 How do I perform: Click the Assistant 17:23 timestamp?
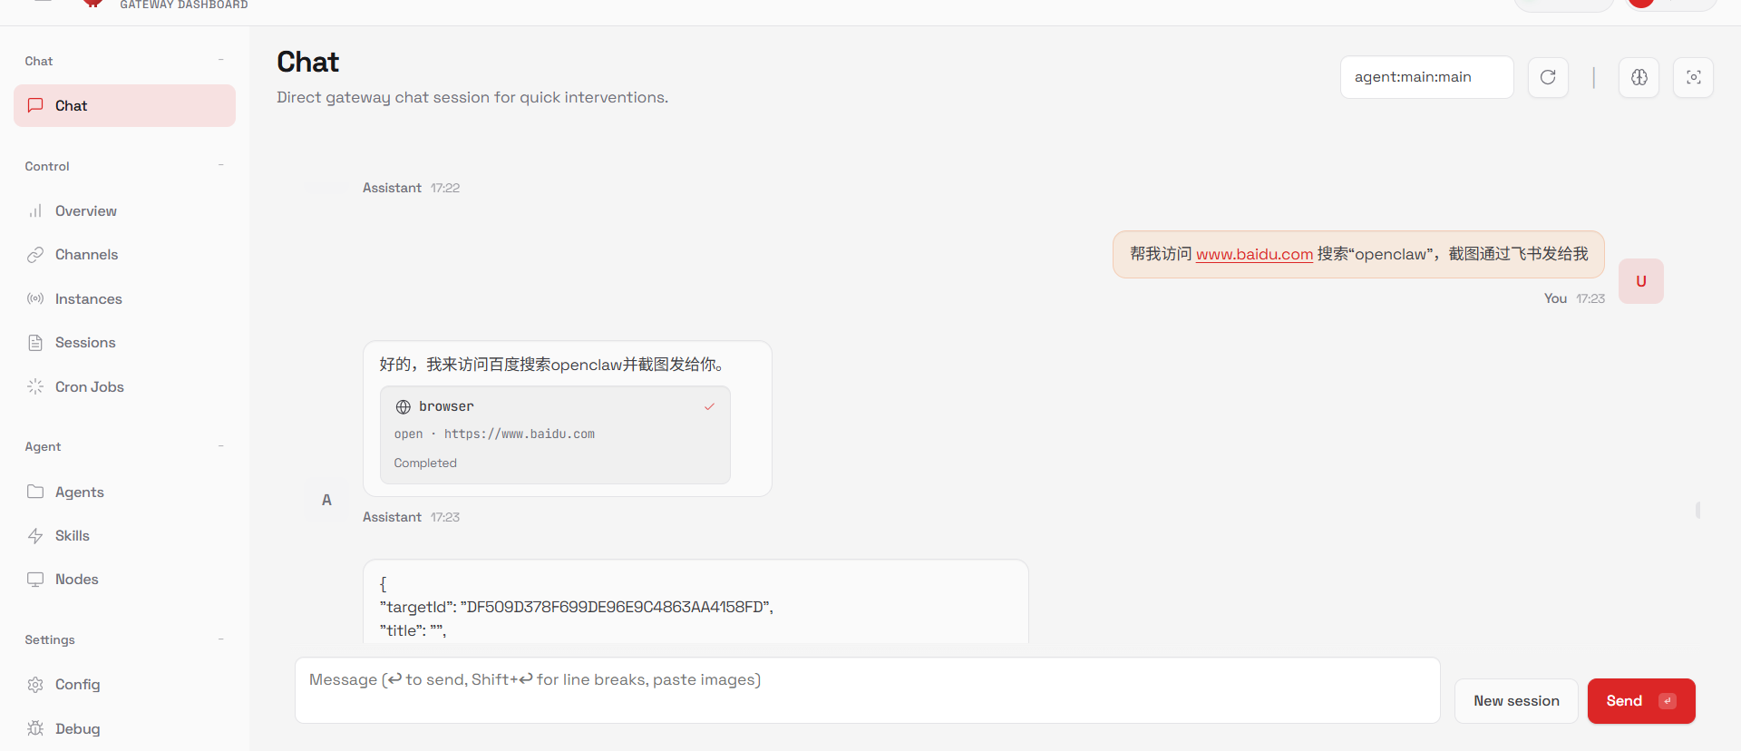click(x=445, y=517)
